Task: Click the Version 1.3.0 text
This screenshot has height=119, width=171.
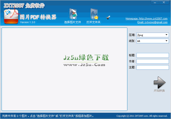Action: point(28,22)
